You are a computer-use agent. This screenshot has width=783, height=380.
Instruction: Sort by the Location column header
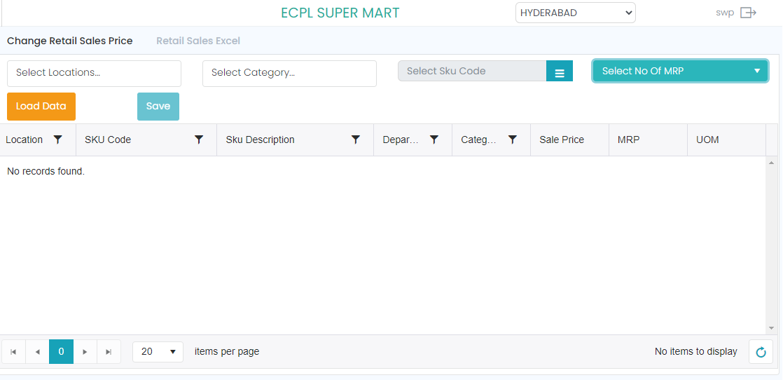pos(24,140)
